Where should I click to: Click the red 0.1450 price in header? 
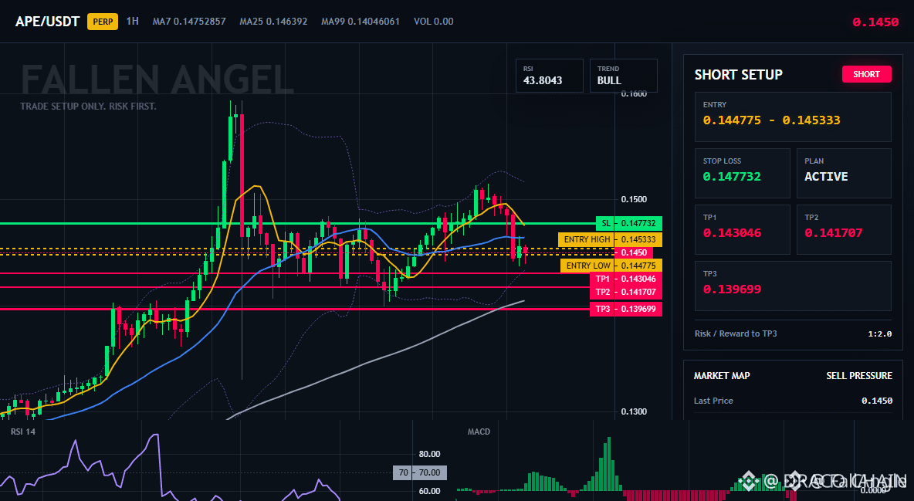click(x=875, y=22)
